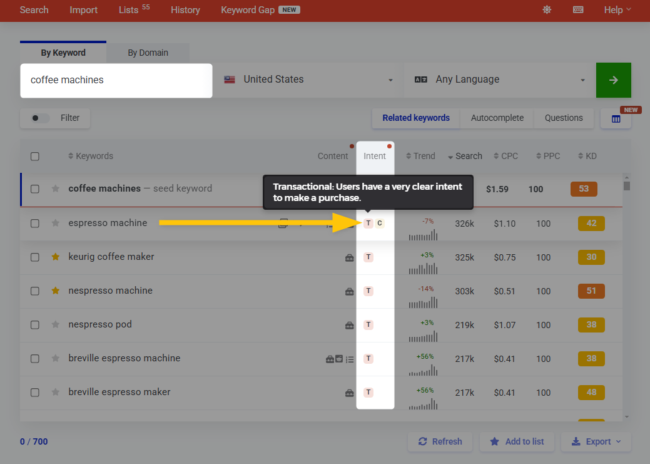This screenshot has height=464, width=650.
Task: Click the green search arrow button
Action: (613, 80)
